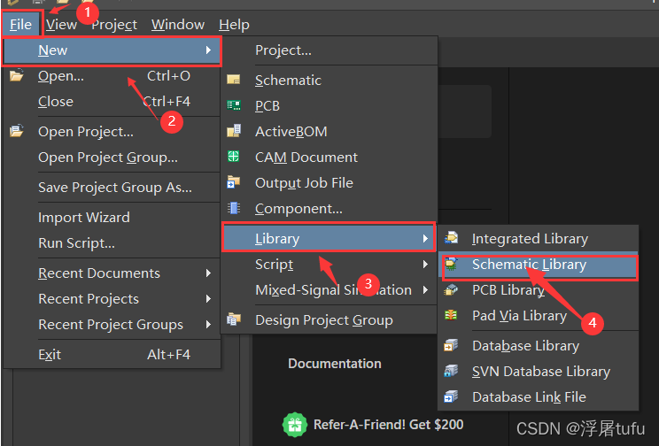Screen dimensions: 659x446
Task: Open the Project menu
Action: point(114,25)
